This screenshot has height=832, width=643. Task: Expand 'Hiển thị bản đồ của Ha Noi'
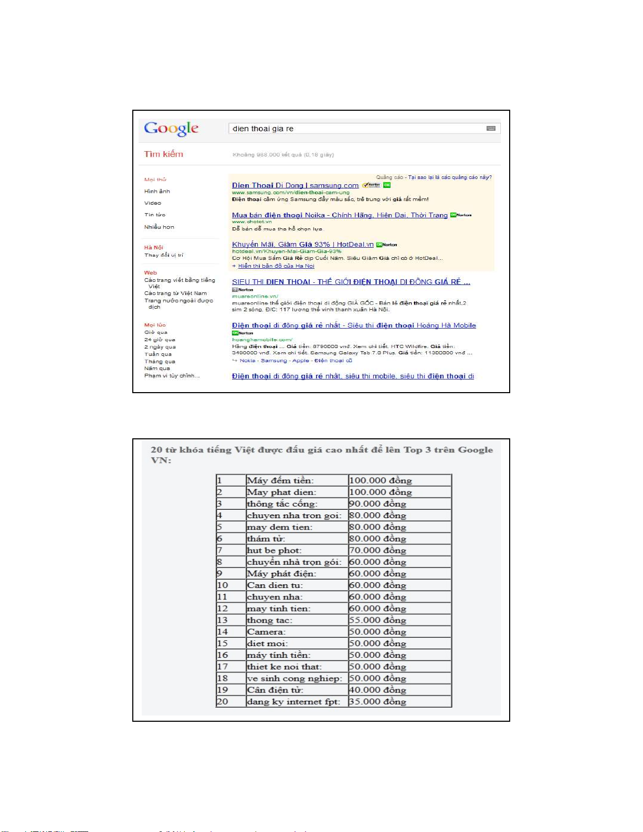(x=276, y=266)
